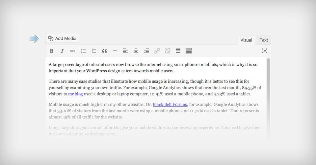Enter distraction-free fullscreen mode
Image resolution: width=316 pixels, height=165 pixels.
coord(264,51)
